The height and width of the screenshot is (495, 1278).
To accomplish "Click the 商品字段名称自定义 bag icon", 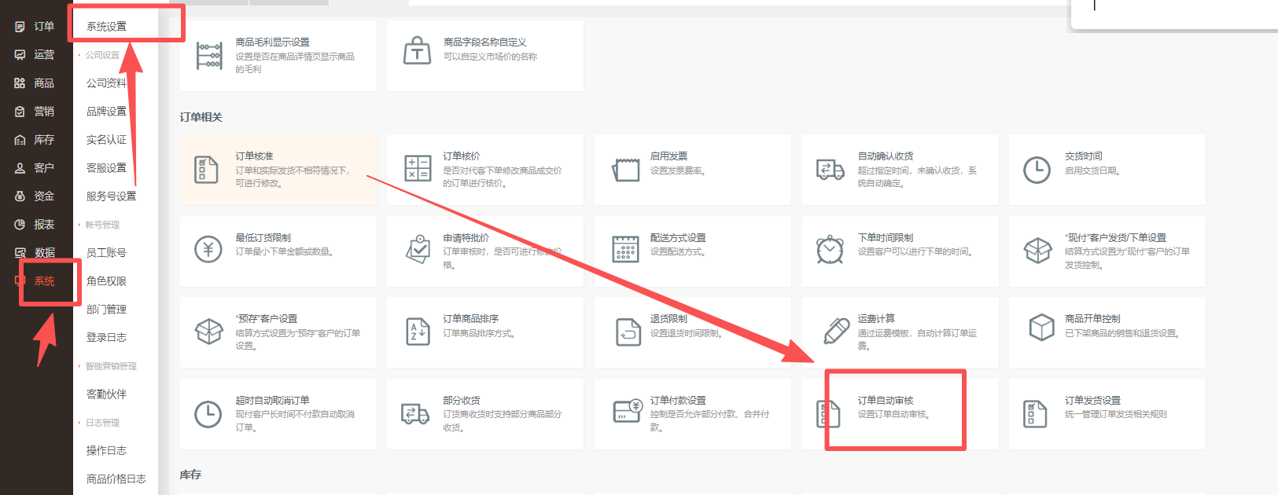I will click(x=417, y=51).
